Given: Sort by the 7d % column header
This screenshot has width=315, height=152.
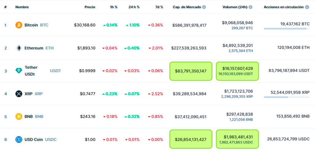Looking at the screenshot, I should (159, 7).
